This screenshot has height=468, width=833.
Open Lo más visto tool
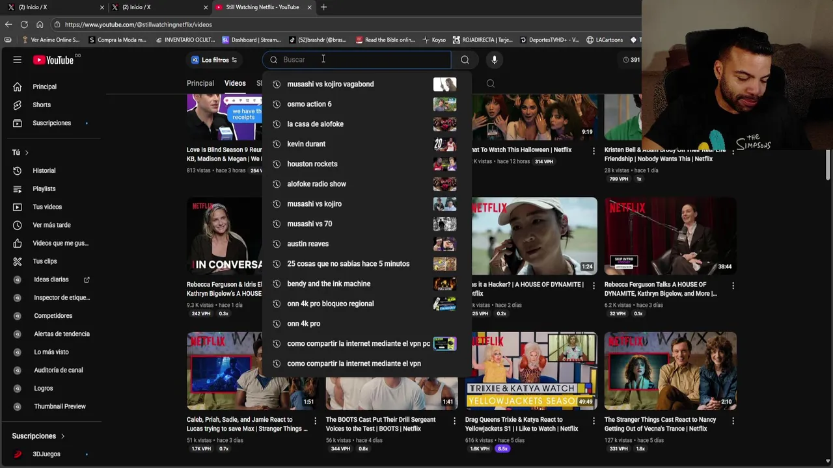coord(51,352)
